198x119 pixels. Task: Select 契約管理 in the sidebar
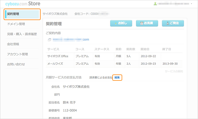(22, 14)
